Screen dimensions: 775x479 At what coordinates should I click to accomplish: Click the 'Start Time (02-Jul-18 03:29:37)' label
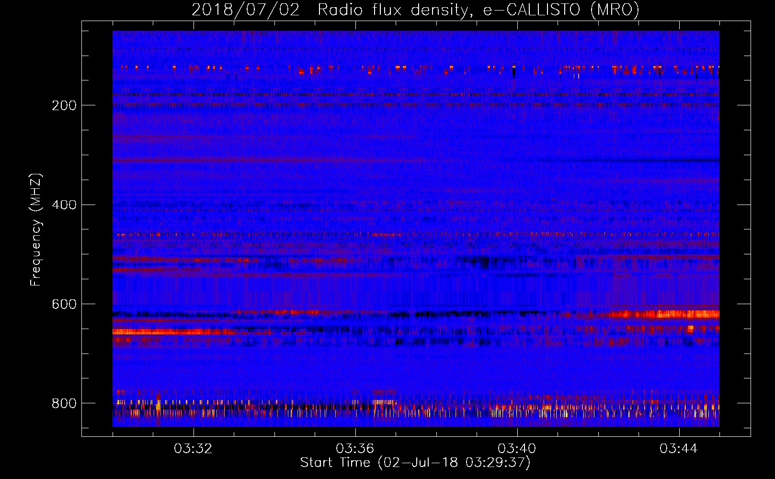pos(416,463)
